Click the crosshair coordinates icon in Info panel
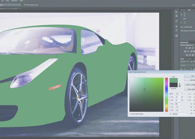Viewport: 195px width, 139px height. [182, 23]
